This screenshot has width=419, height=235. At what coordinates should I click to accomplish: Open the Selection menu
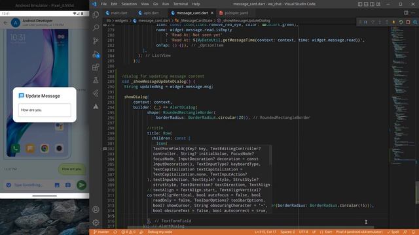tap(129, 4)
